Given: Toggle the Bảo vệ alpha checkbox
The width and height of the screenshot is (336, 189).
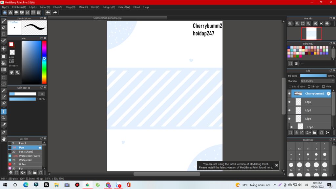Looking at the screenshot, I should pyautogui.click(x=290, y=86).
